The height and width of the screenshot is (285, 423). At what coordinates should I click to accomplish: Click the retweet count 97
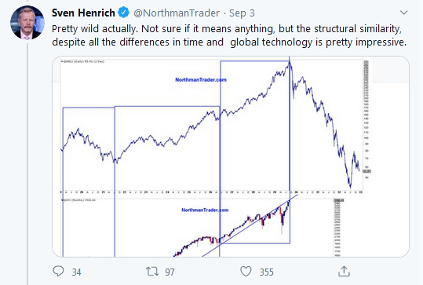coord(170,272)
